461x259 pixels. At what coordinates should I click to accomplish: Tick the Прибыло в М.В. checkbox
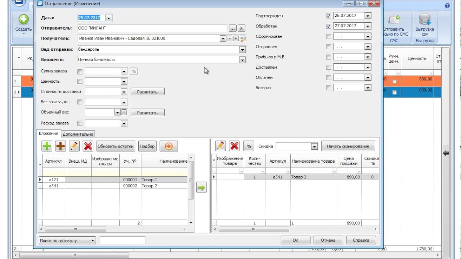pyautogui.click(x=328, y=57)
